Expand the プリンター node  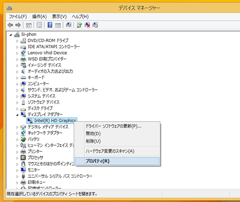17,152
